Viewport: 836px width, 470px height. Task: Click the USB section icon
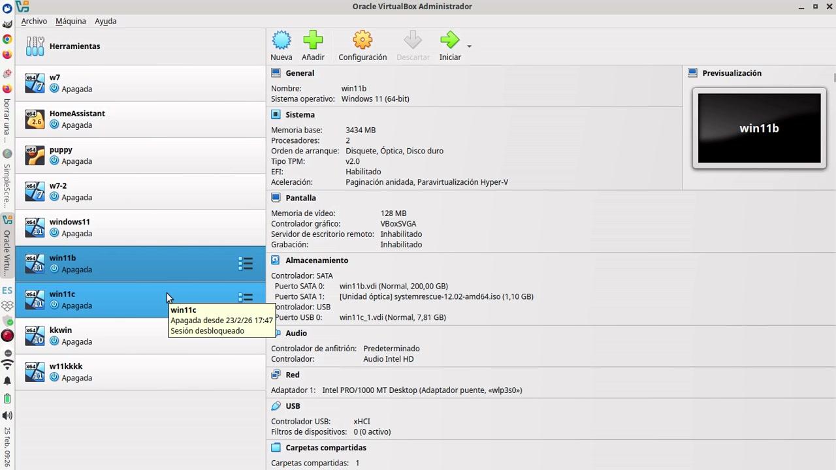(x=276, y=406)
